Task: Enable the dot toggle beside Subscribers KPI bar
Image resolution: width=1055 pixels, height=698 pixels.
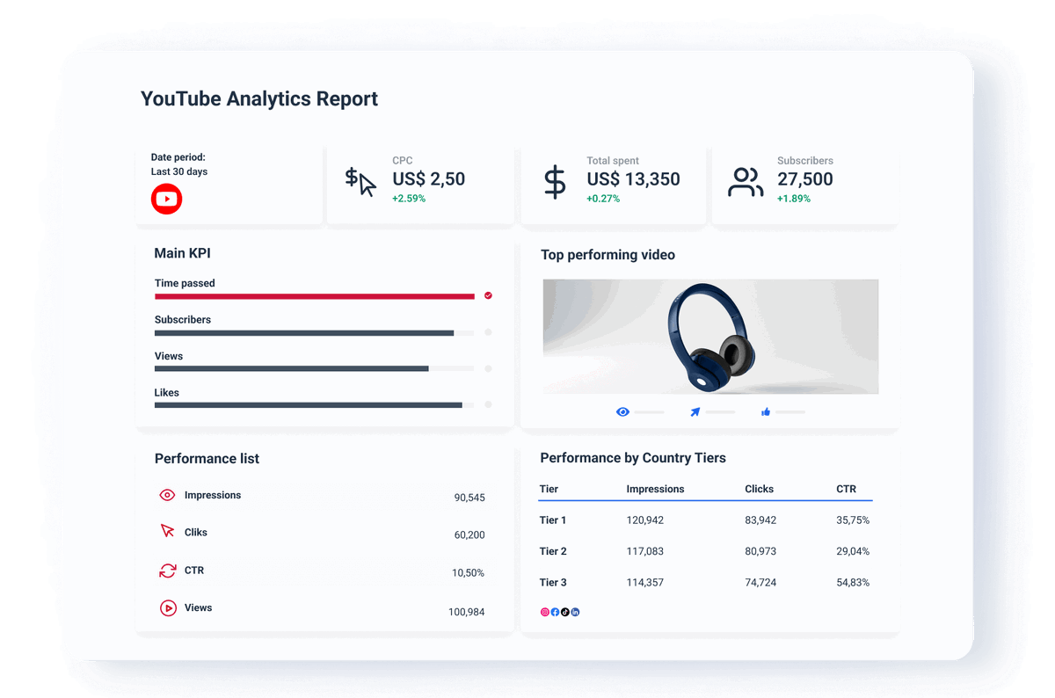Action: tap(488, 332)
